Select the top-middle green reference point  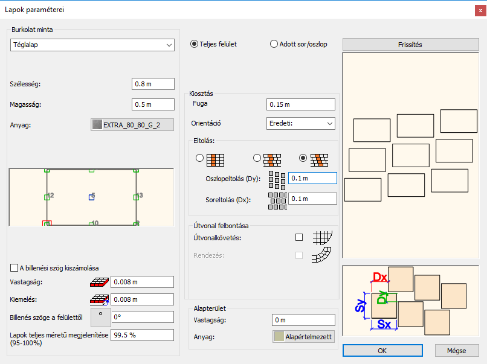pos(92,170)
